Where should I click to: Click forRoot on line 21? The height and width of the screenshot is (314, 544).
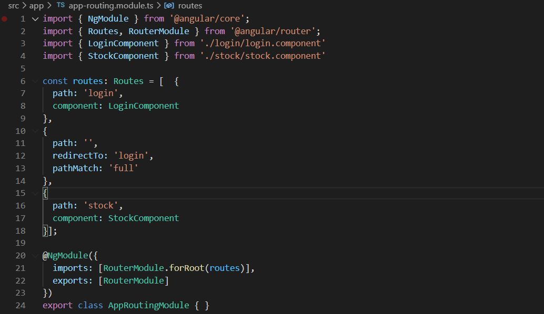pos(187,268)
